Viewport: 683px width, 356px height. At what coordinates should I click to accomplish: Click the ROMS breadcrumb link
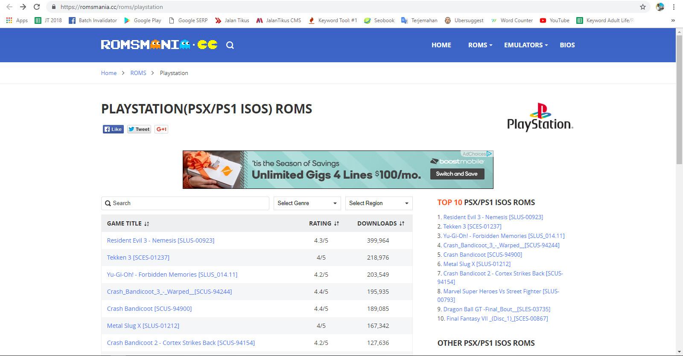click(x=138, y=73)
